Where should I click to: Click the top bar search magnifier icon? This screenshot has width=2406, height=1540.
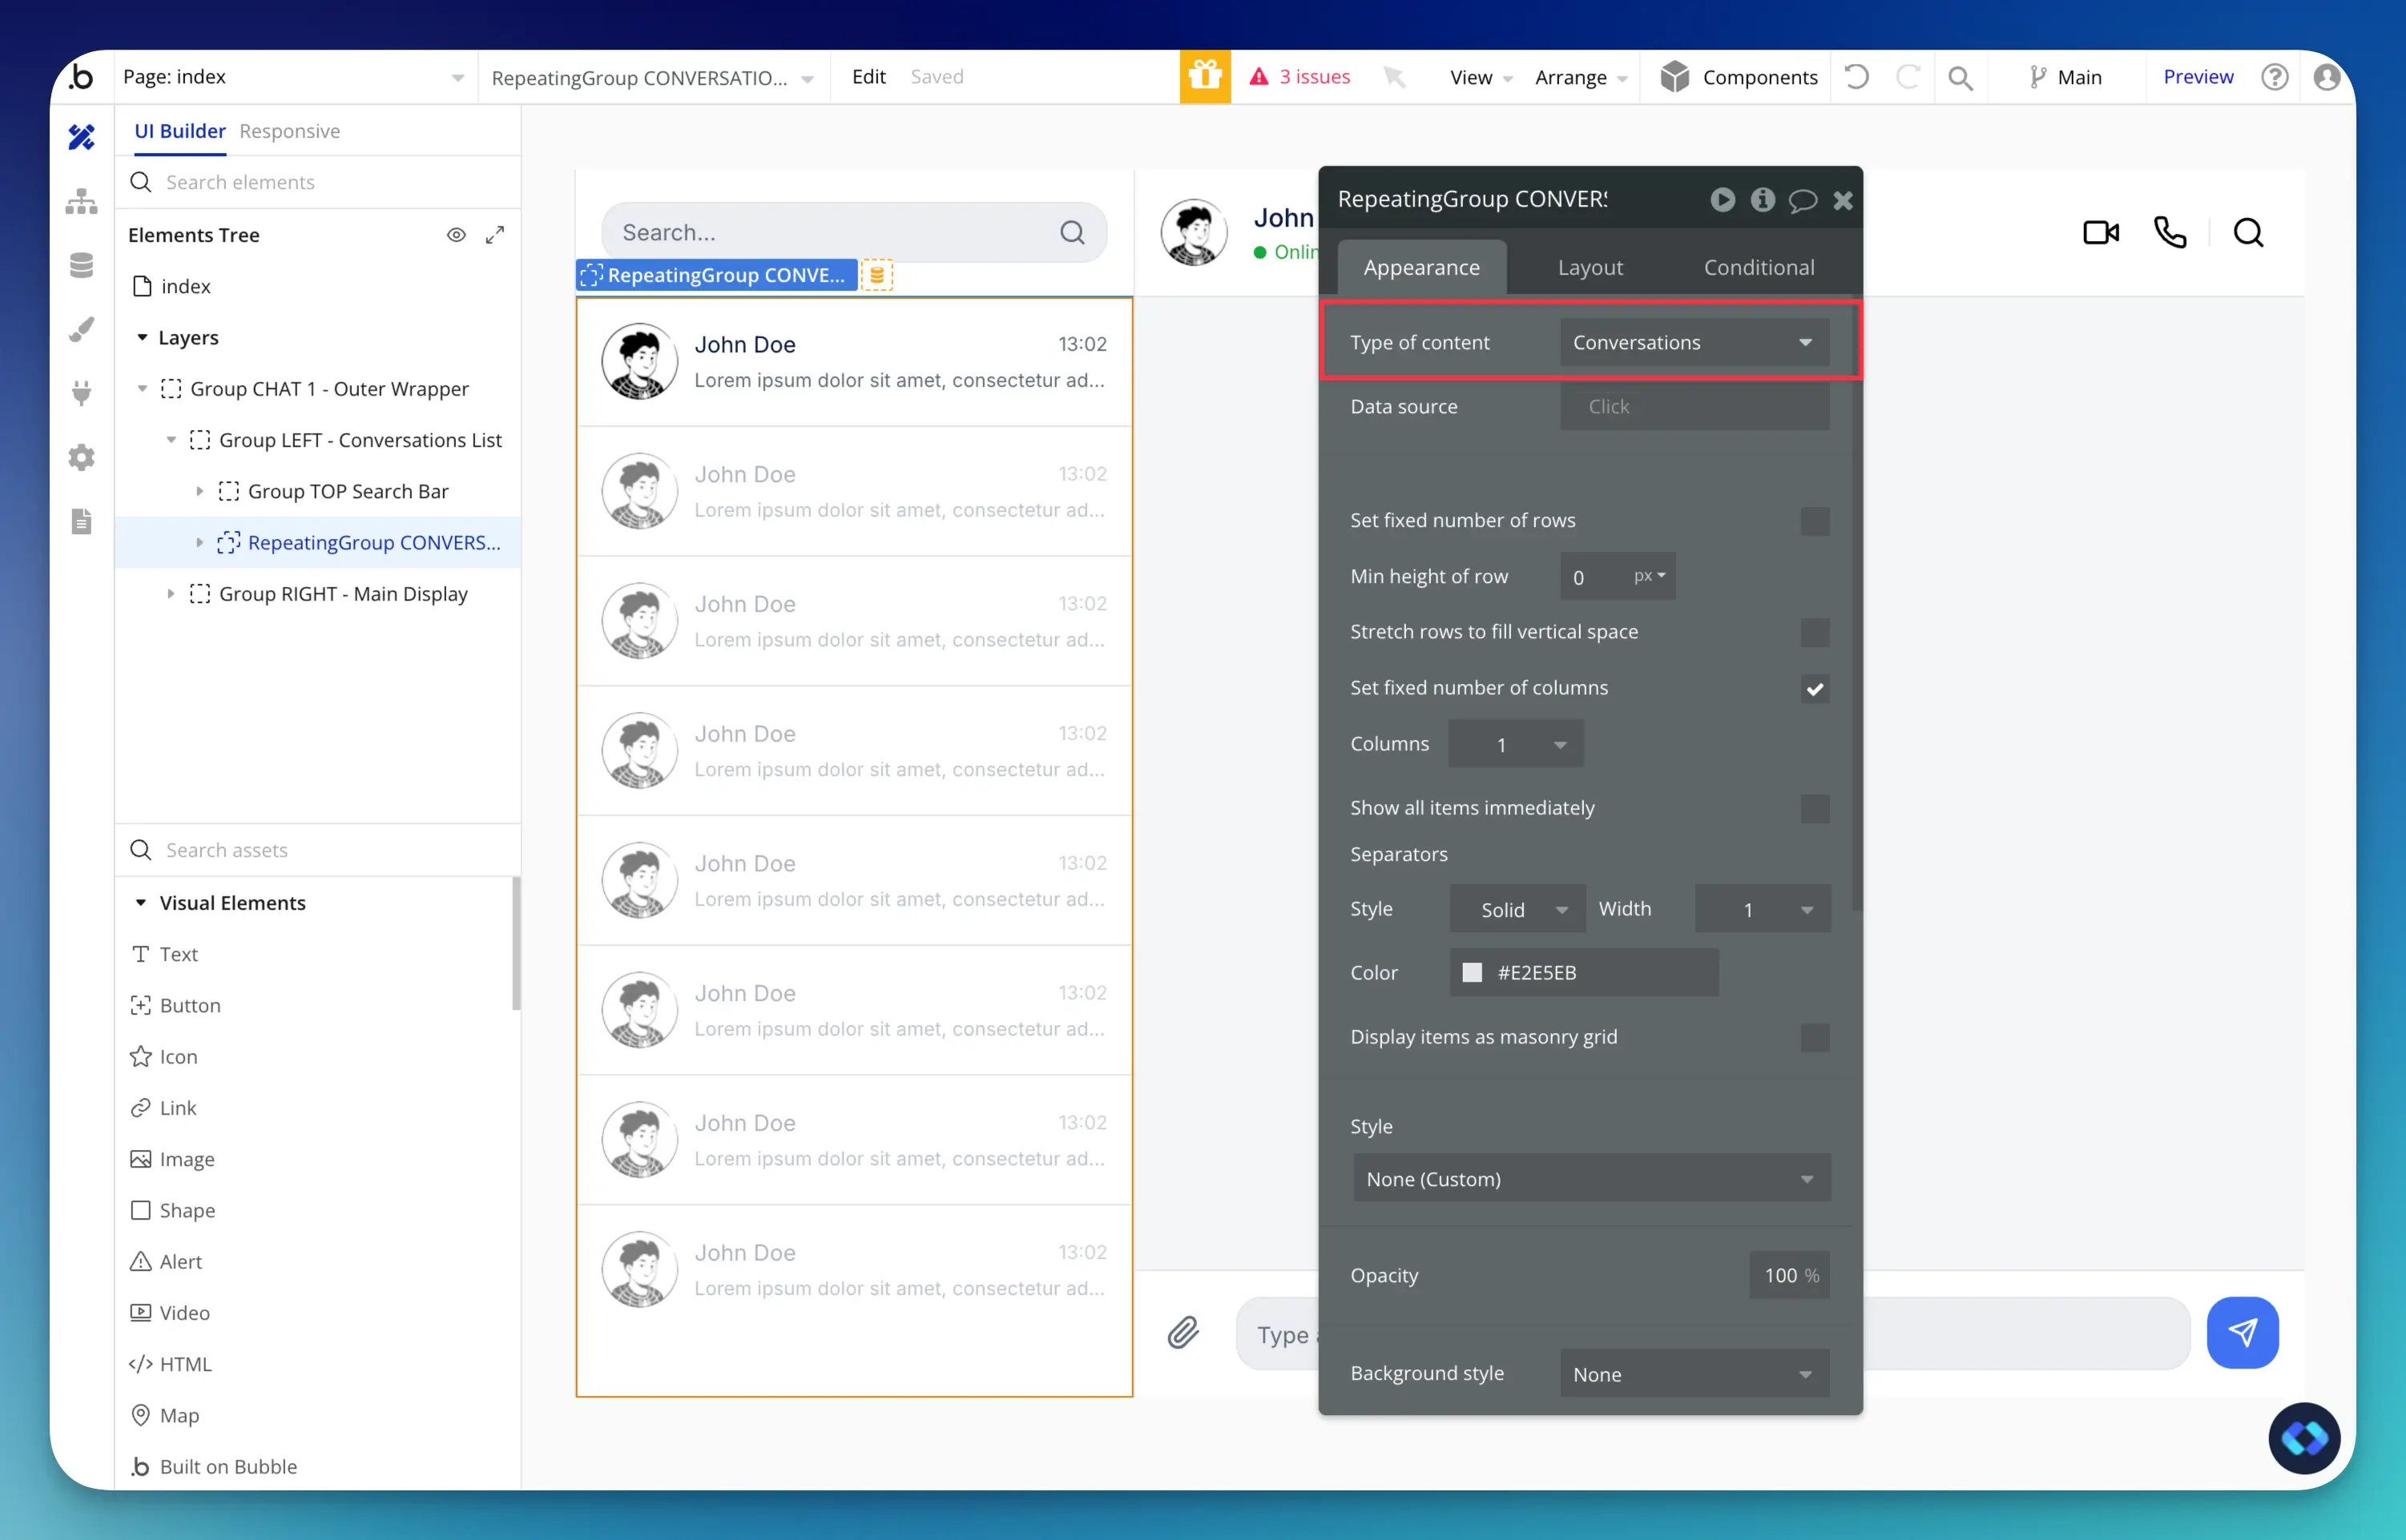pyautogui.click(x=1961, y=78)
